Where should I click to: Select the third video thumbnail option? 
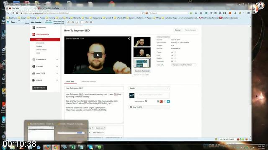point(142,63)
